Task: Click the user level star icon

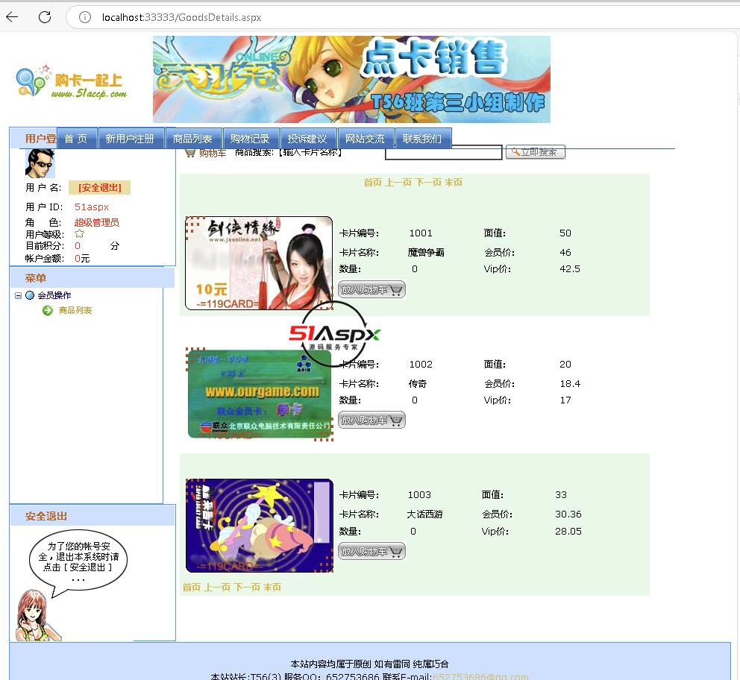Action: (x=79, y=233)
